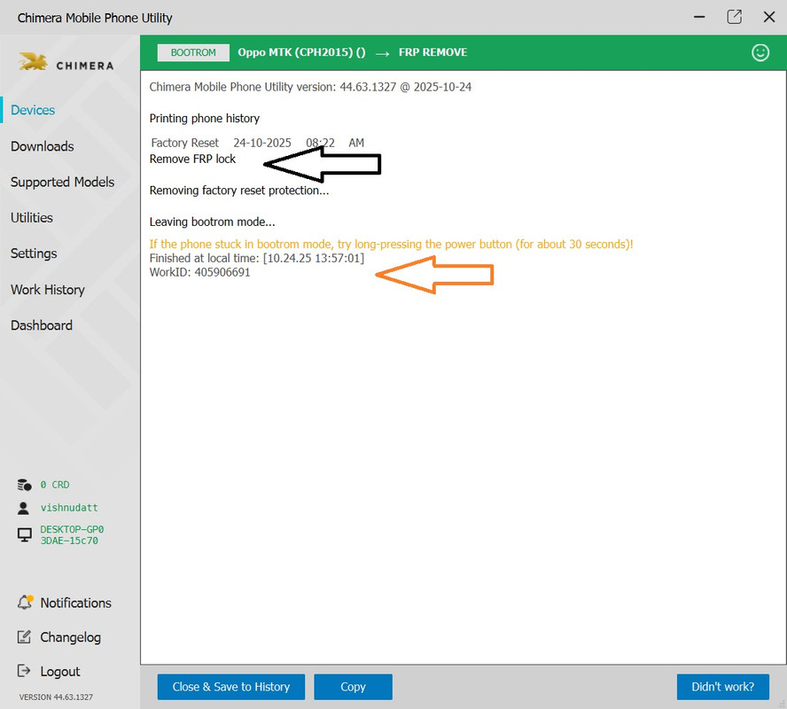
Task: Click the computer monitor icon
Action: (x=24, y=535)
